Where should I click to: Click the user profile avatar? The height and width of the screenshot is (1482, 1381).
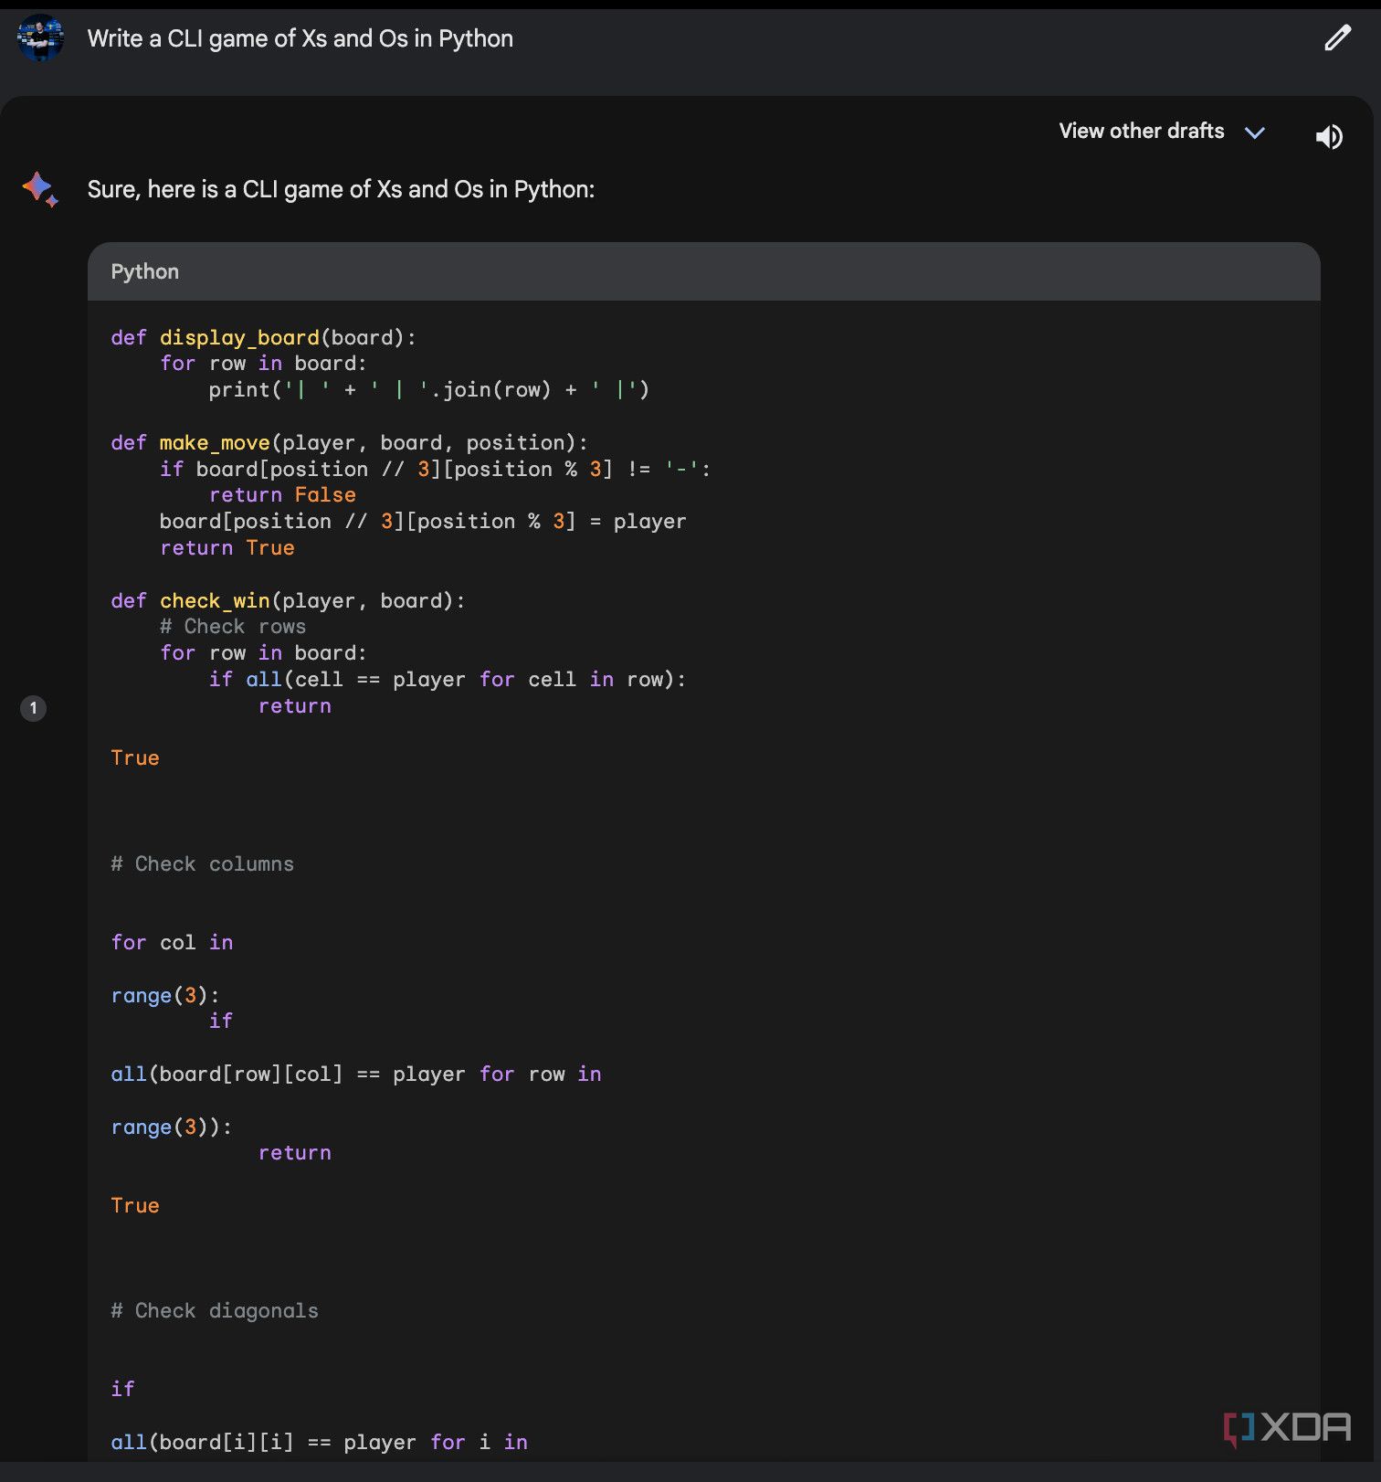coord(40,38)
